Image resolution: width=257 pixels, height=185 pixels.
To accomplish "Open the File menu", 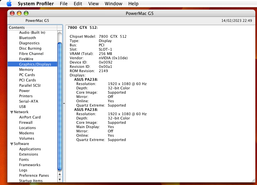I will (64, 4).
